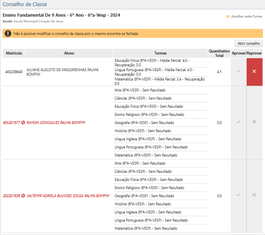Click the blocked icon next to 405201977
This screenshot has width=265, height=235.
click(x=23, y=122)
